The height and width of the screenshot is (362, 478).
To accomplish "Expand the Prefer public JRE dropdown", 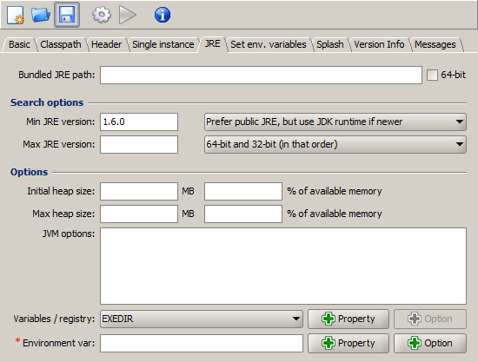I will [335, 122].
